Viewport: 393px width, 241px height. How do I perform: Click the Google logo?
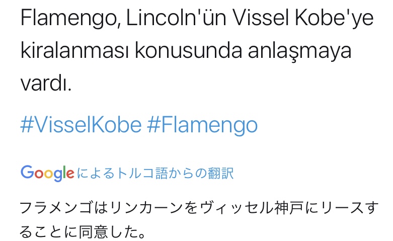coord(47,174)
